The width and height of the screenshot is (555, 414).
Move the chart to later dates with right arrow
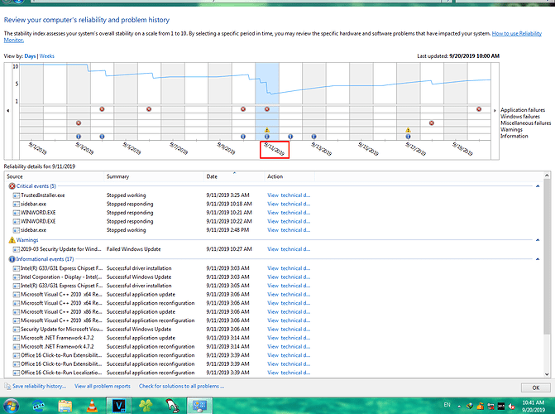click(495, 111)
